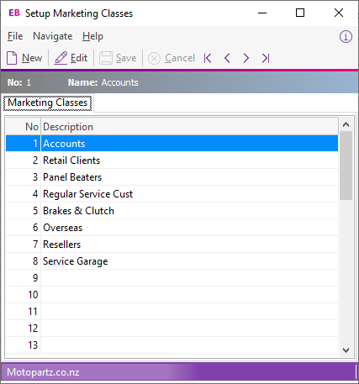Viewport: 359px width, 384px height.
Task: Click the scrollbar up arrow
Action: click(346, 124)
